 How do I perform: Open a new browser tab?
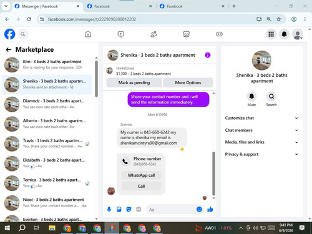(234, 6)
